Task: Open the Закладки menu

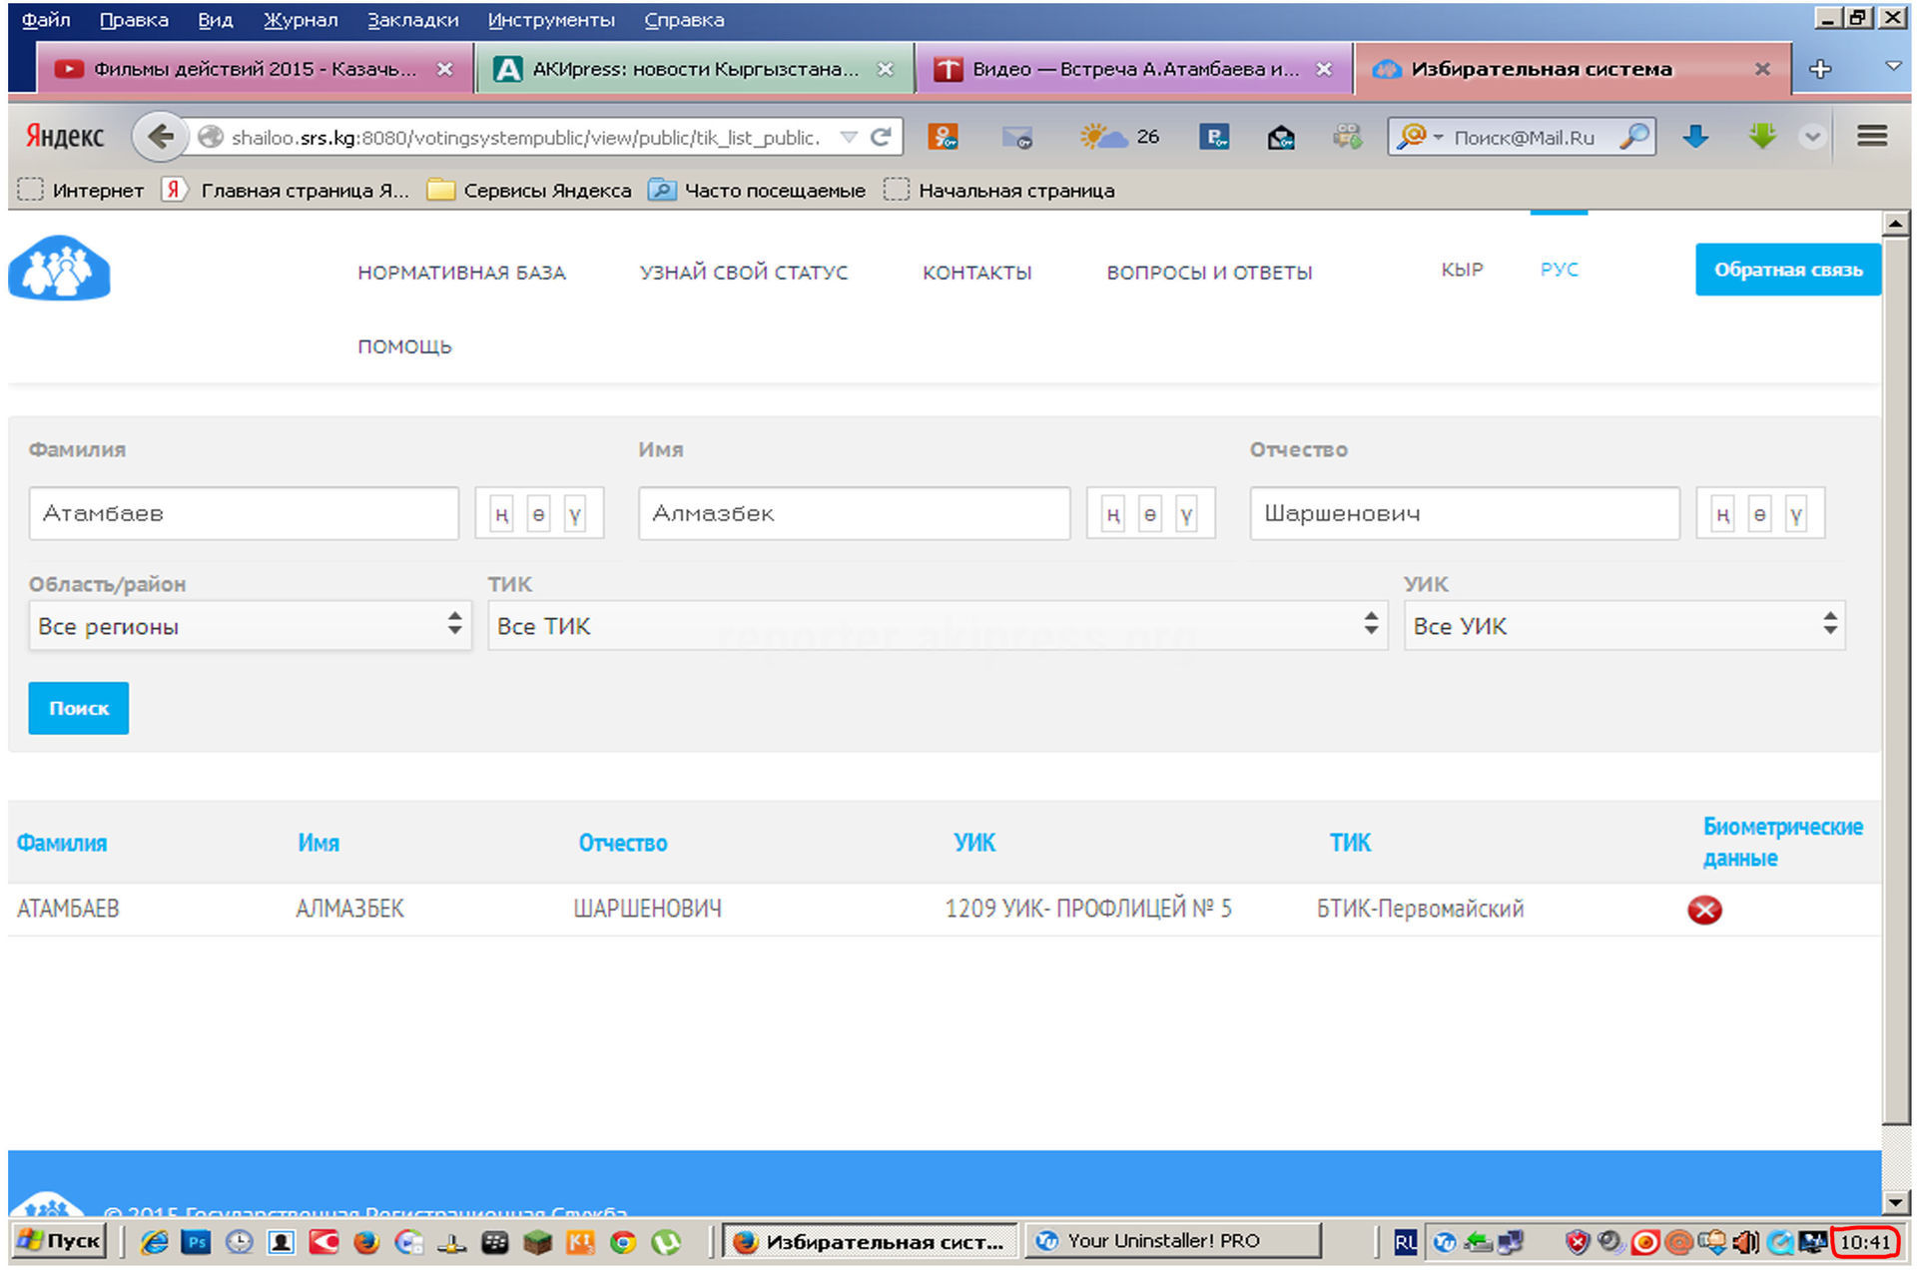Action: (x=412, y=20)
